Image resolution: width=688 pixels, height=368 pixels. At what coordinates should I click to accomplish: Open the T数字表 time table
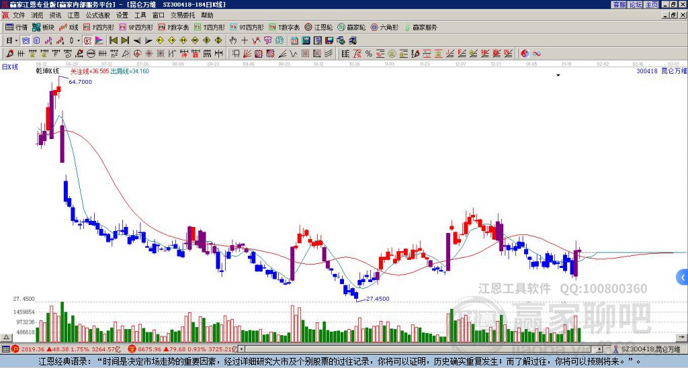tap(284, 27)
